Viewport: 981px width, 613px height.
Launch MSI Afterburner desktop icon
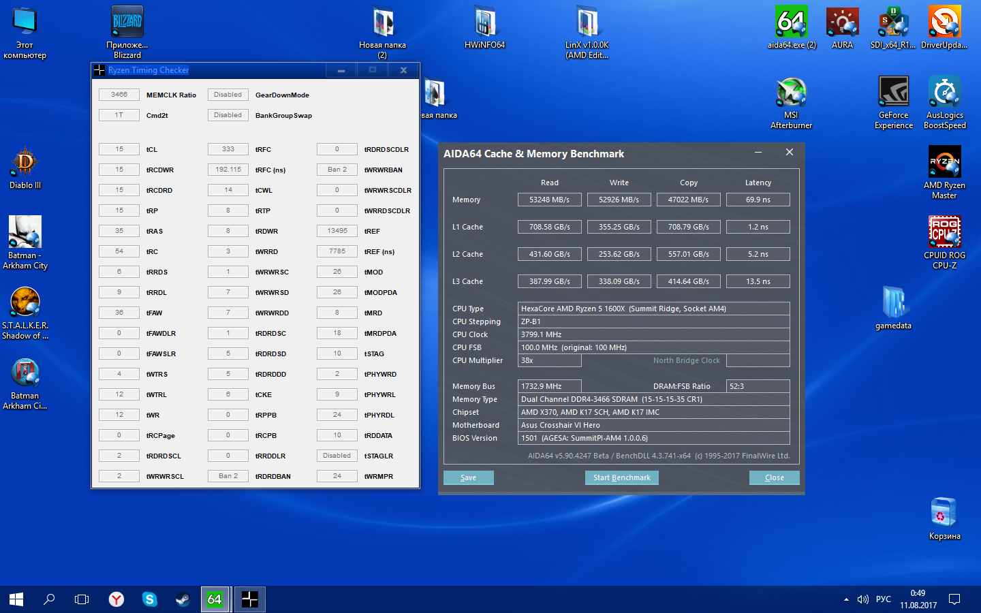tap(791, 102)
